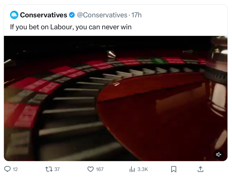Click the green pocket on the roulette wheel
Screen dimensions: 232x178
159,61
